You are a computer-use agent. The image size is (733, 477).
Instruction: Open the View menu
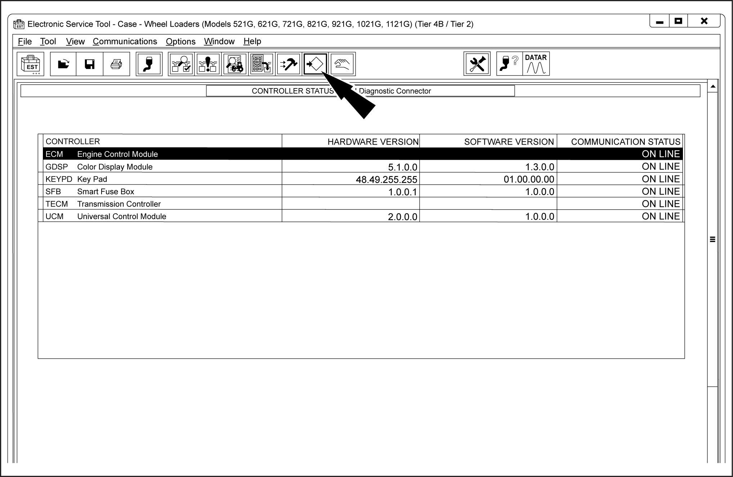coord(75,41)
